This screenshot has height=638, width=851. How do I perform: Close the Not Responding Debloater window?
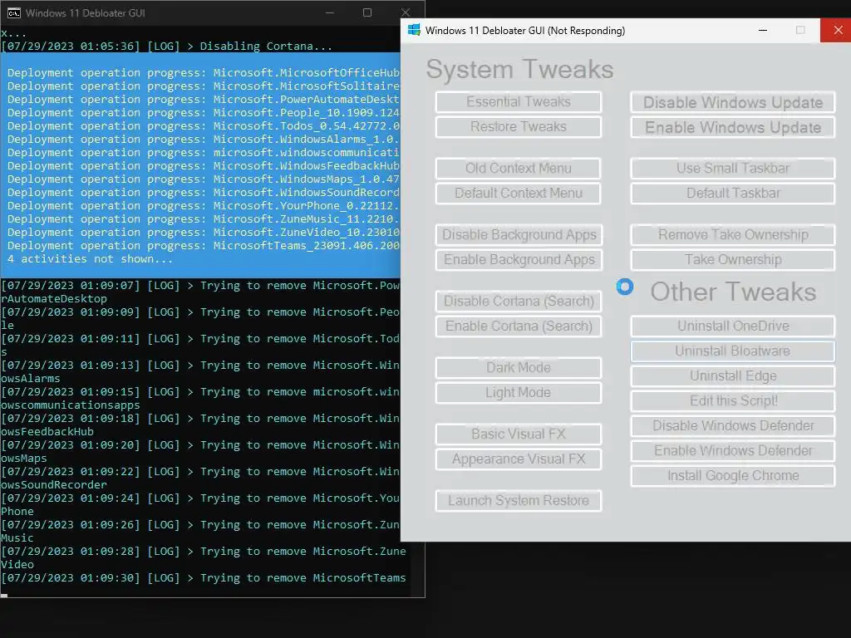pos(838,31)
